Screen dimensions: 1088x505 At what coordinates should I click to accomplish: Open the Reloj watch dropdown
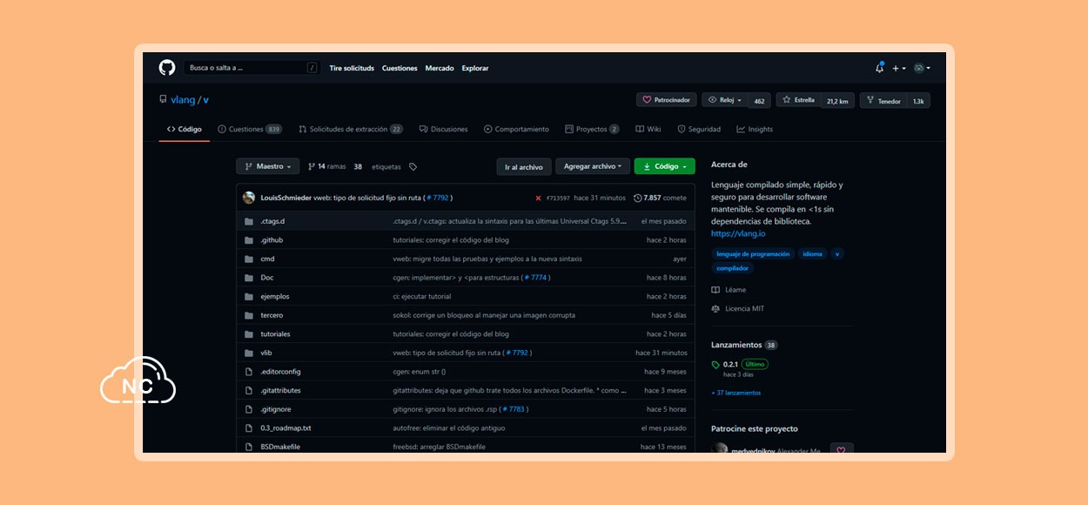pyautogui.click(x=724, y=100)
